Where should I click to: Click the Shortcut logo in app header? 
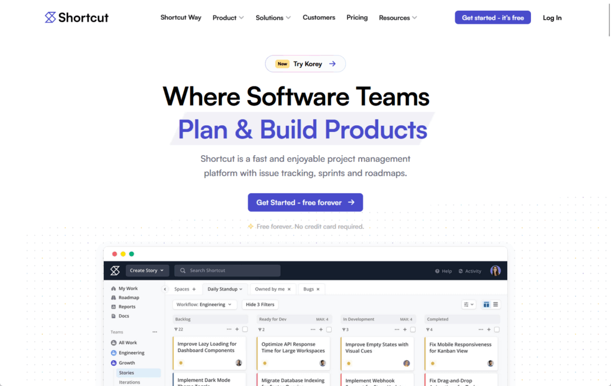[115, 270]
